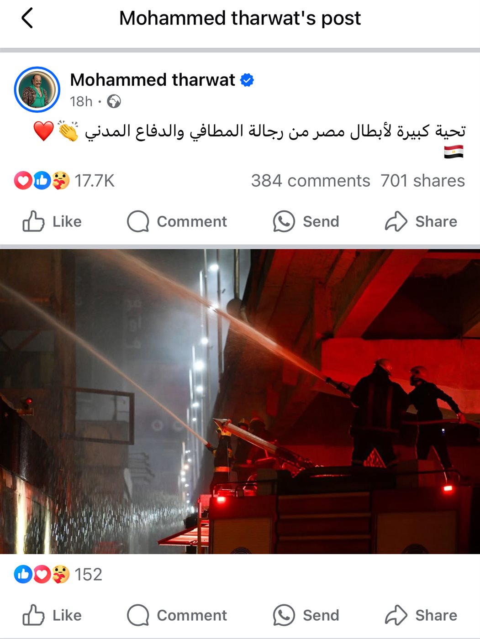This screenshot has height=639, width=480.
Task: Go back using the top-left arrow
Action: coord(27,18)
